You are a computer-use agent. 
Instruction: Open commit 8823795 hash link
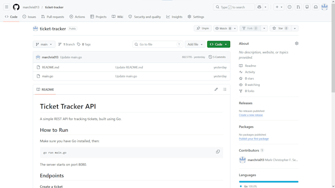pyautogui.click(x=187, y=57)
